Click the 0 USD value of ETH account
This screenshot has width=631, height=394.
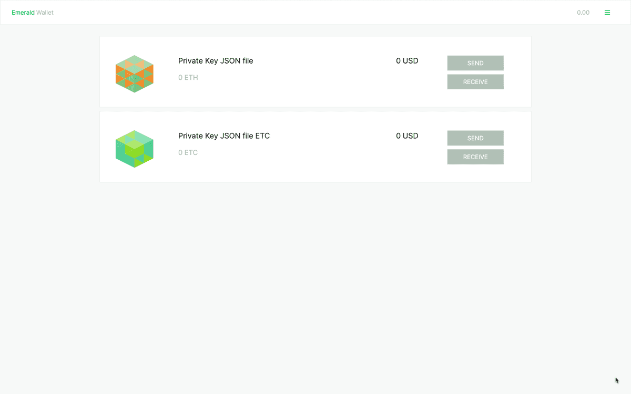407,61
